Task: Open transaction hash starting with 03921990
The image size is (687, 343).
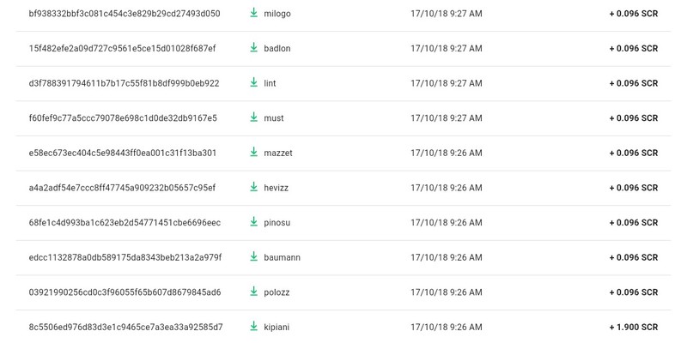Action: [x=125, y=292]
